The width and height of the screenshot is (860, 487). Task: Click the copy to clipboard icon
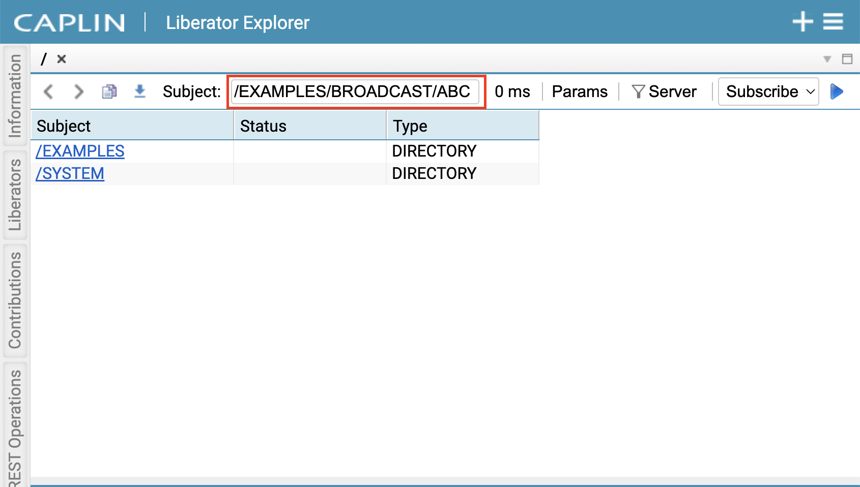pos(109,92)
